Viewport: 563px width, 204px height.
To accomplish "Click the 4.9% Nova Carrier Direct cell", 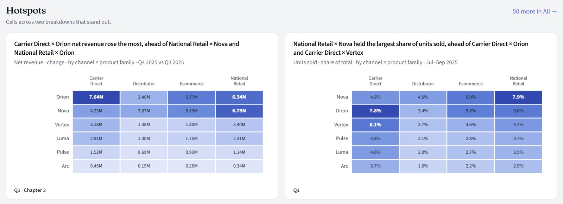I will pyautogui.click(x=375, y=97).
